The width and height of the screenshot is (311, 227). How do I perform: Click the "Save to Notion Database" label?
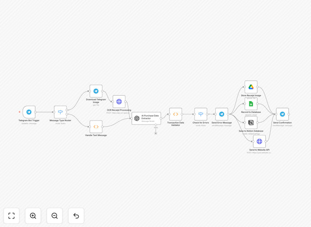[251, 131]
